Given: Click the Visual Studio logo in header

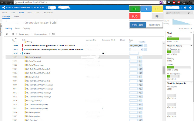Looking at the screenshot, I should click(4, 8).
